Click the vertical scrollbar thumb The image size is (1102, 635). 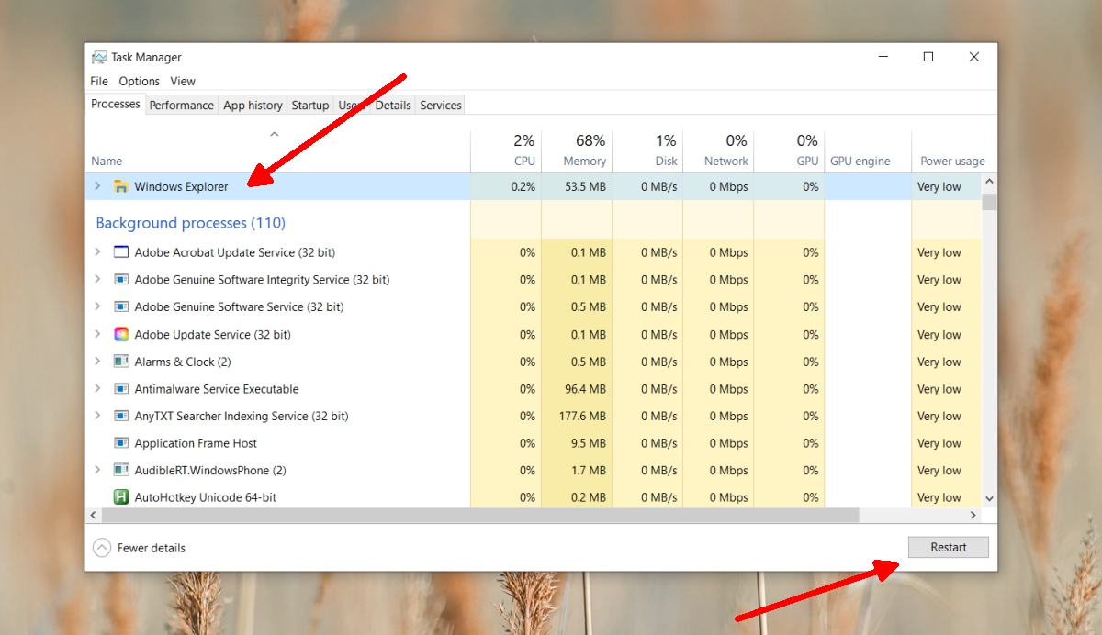point(989,201)
